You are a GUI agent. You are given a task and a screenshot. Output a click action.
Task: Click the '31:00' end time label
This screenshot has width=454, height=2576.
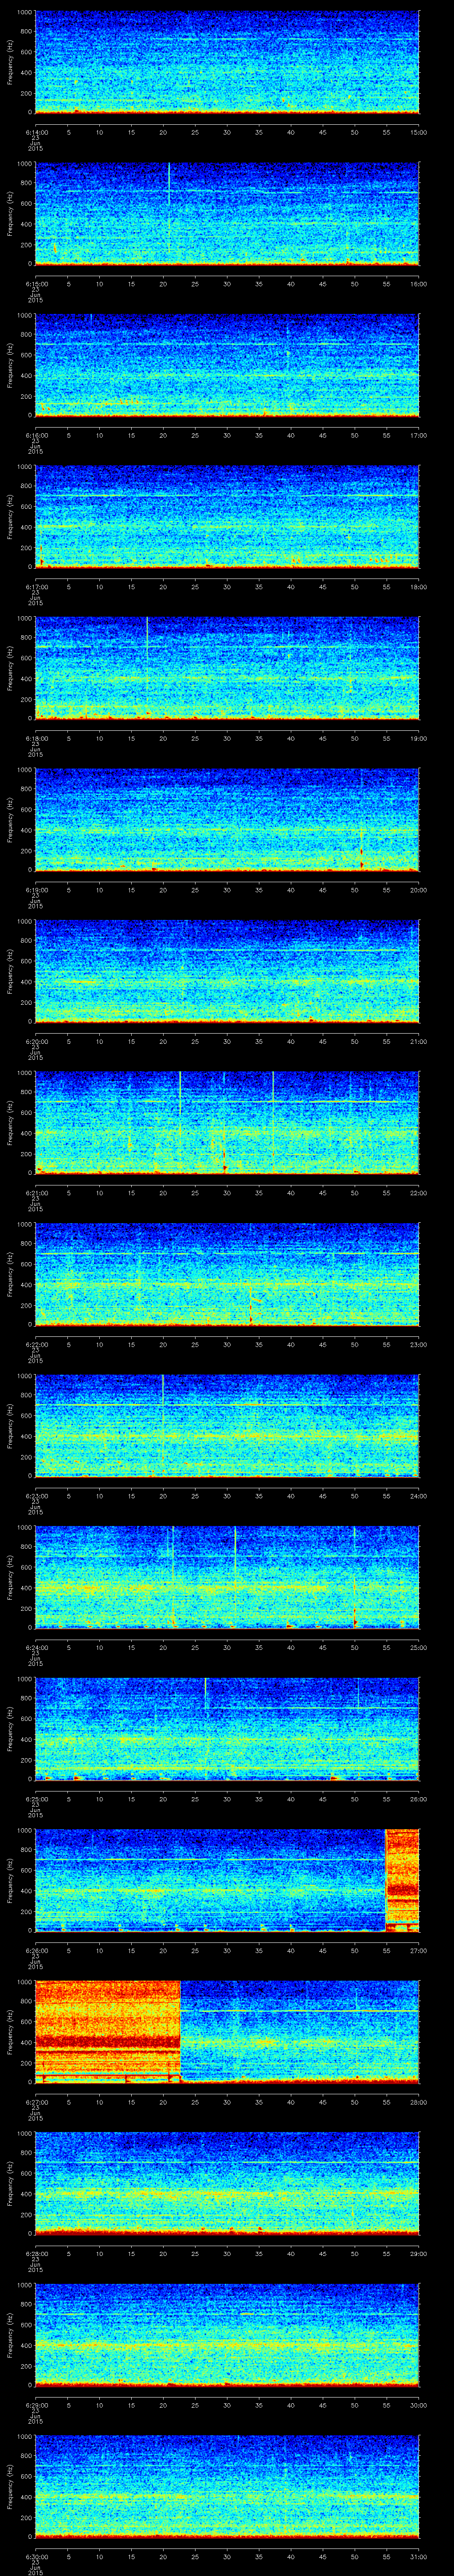[x=419, y=2556]
